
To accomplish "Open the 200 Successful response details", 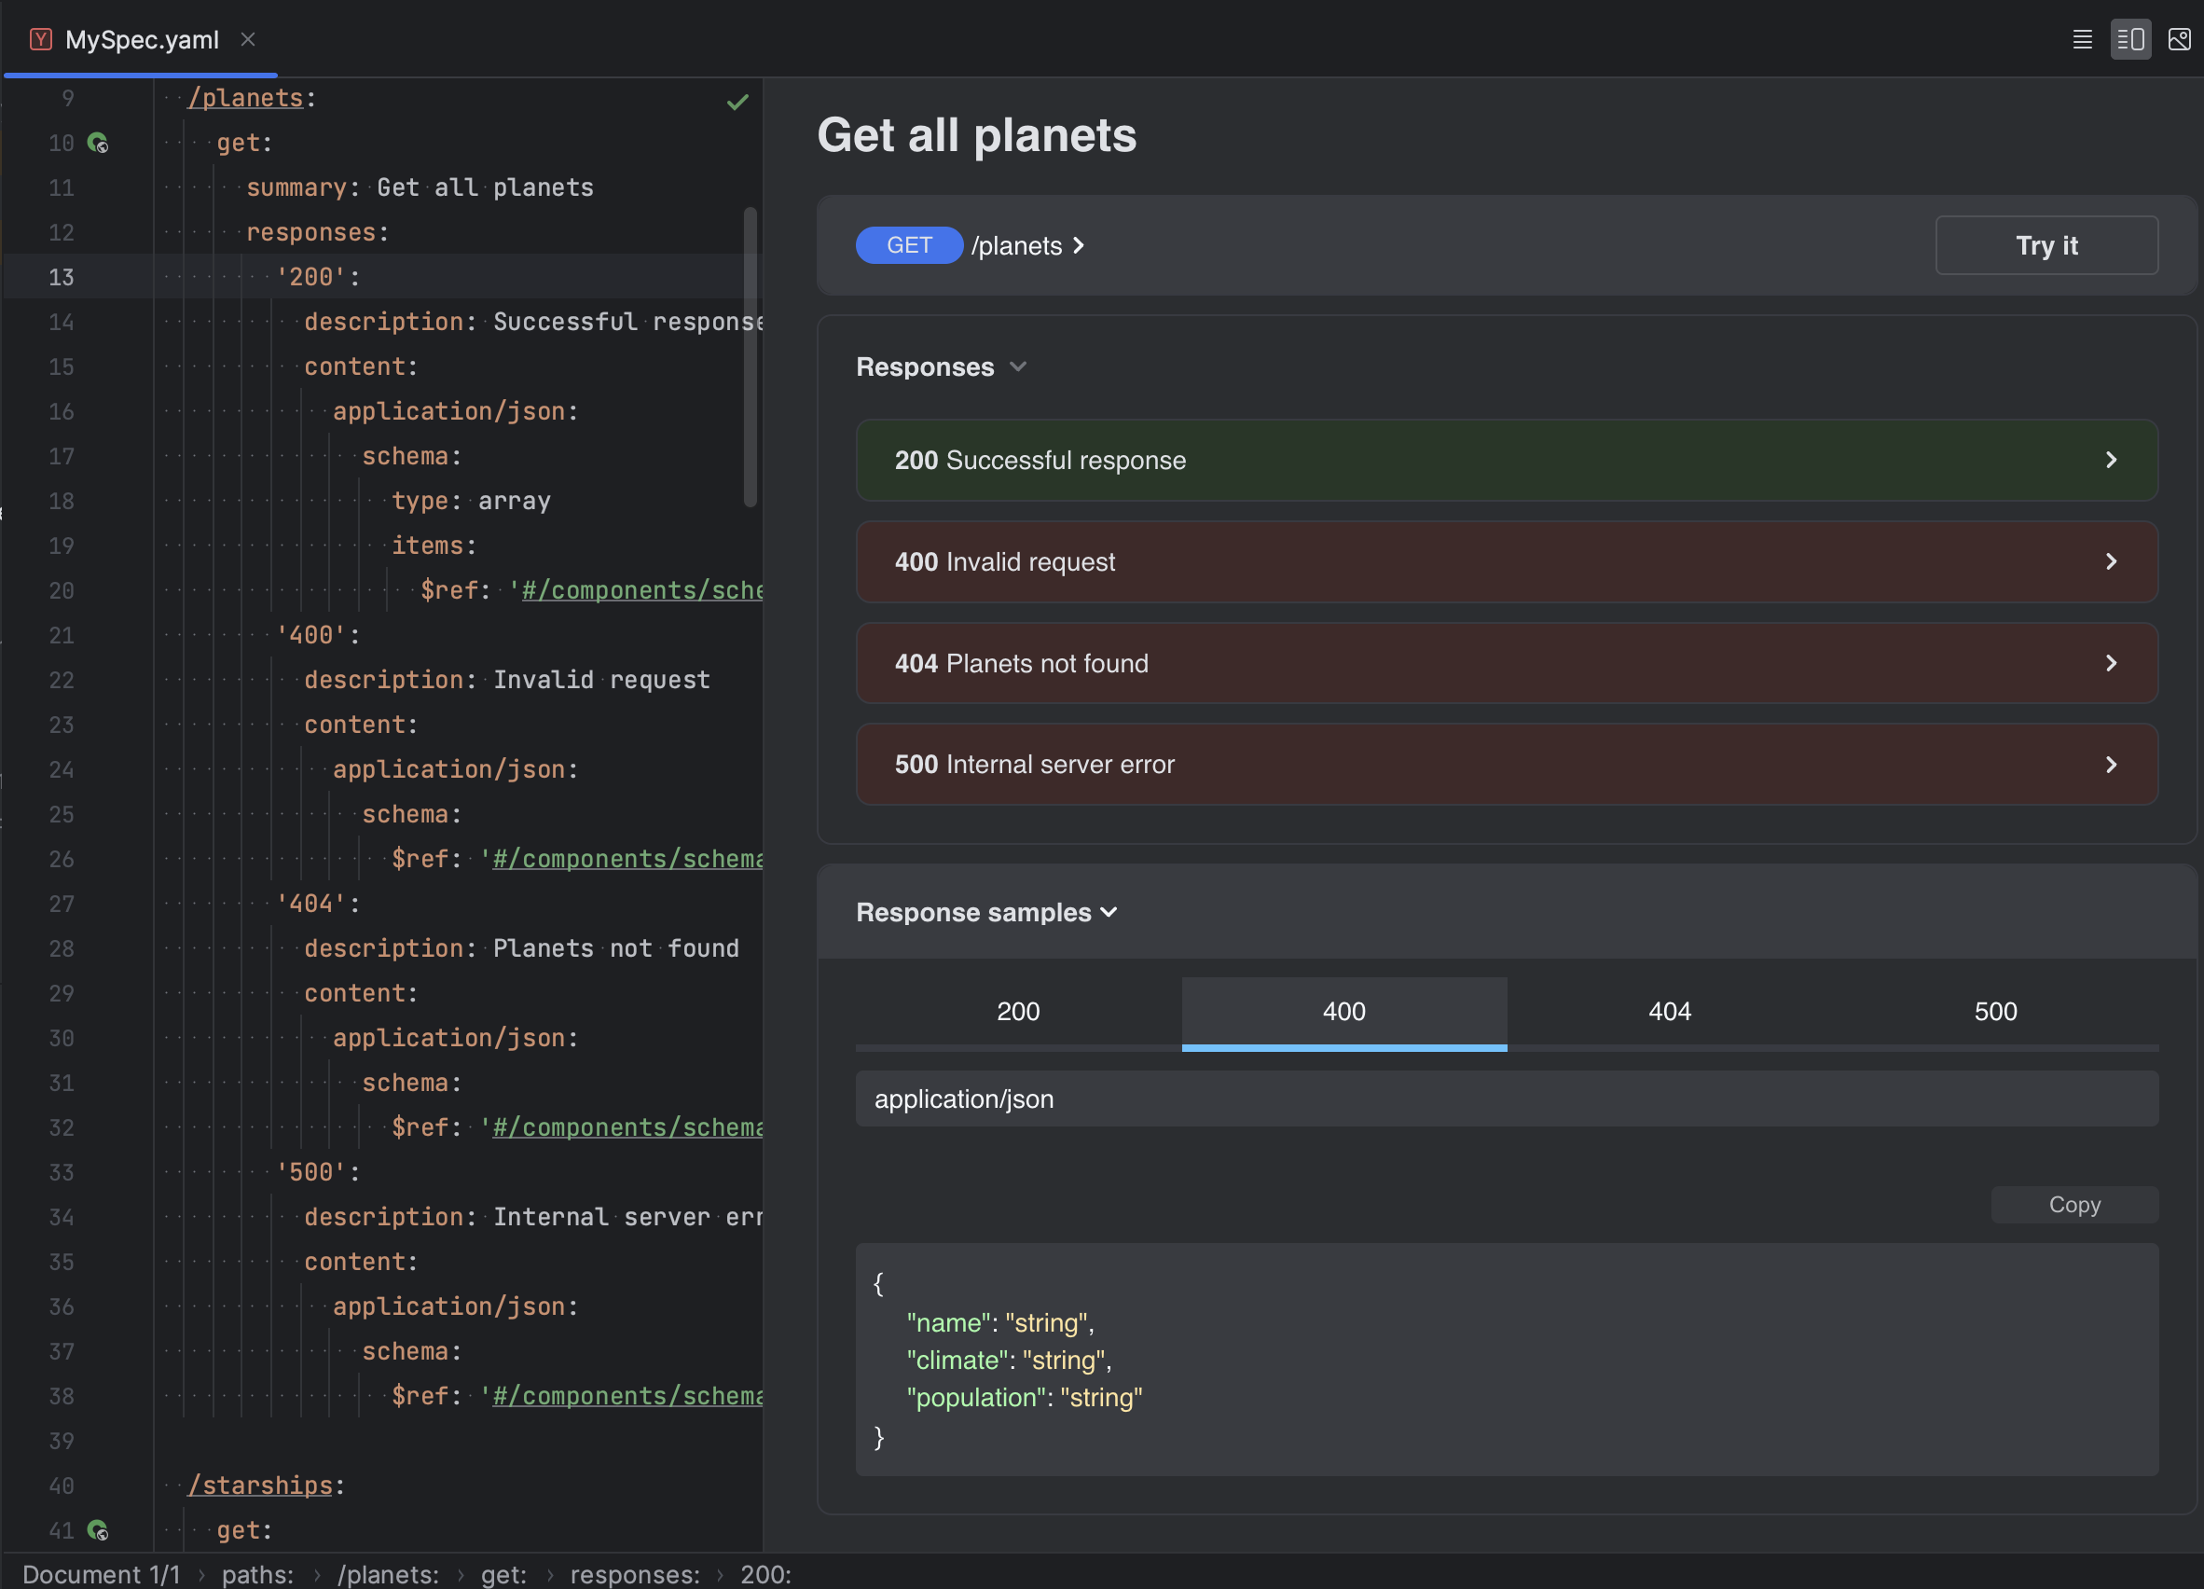I will (2111, 460).
